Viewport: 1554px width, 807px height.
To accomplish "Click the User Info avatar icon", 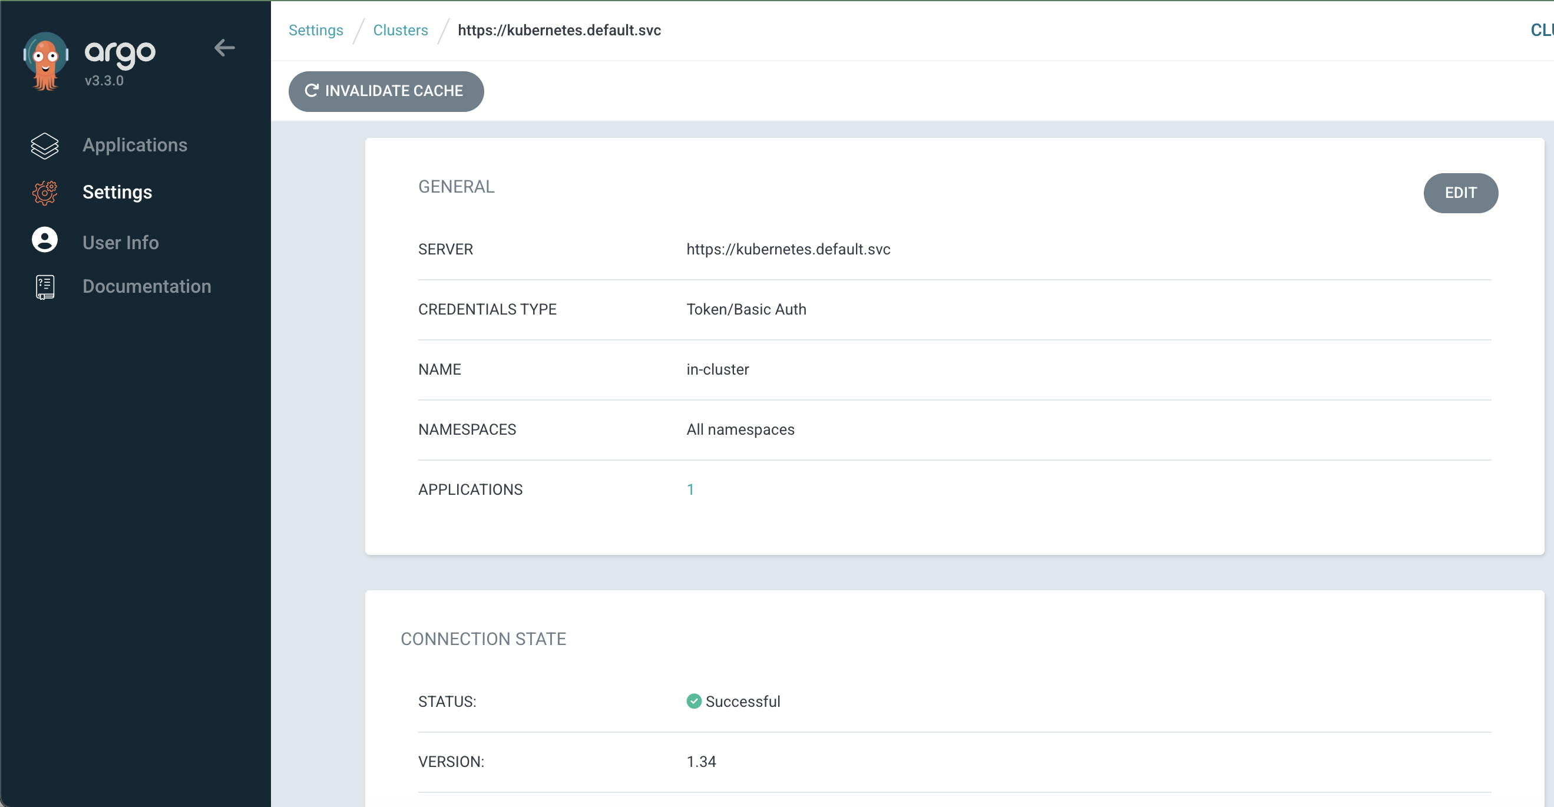I will (x=45, y=240).
